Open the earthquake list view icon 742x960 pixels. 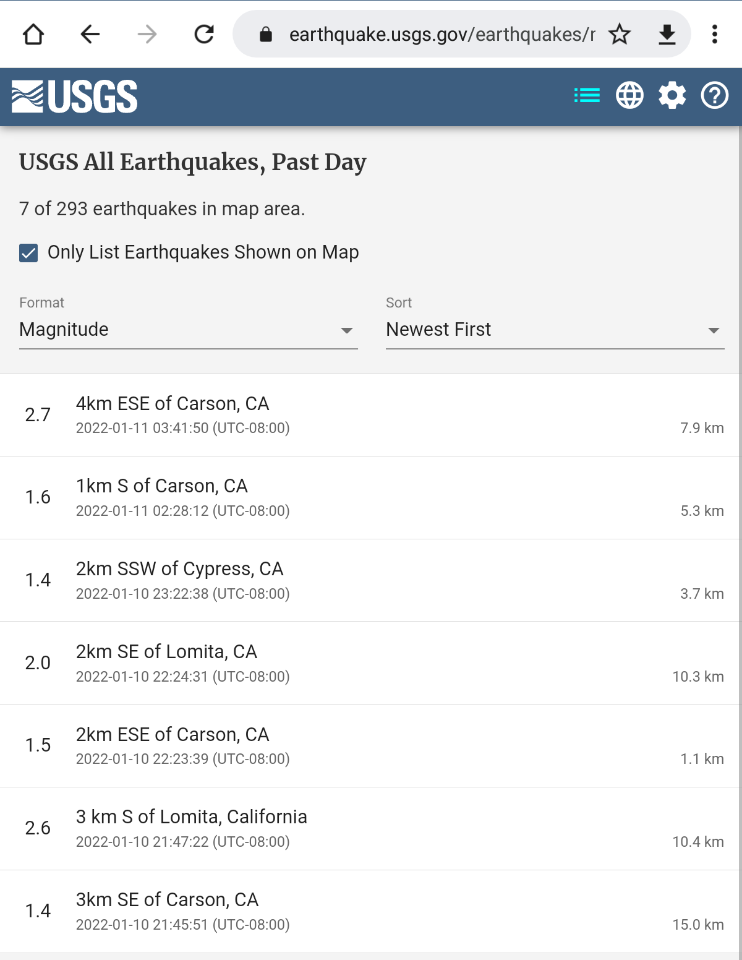coord(587,96)
